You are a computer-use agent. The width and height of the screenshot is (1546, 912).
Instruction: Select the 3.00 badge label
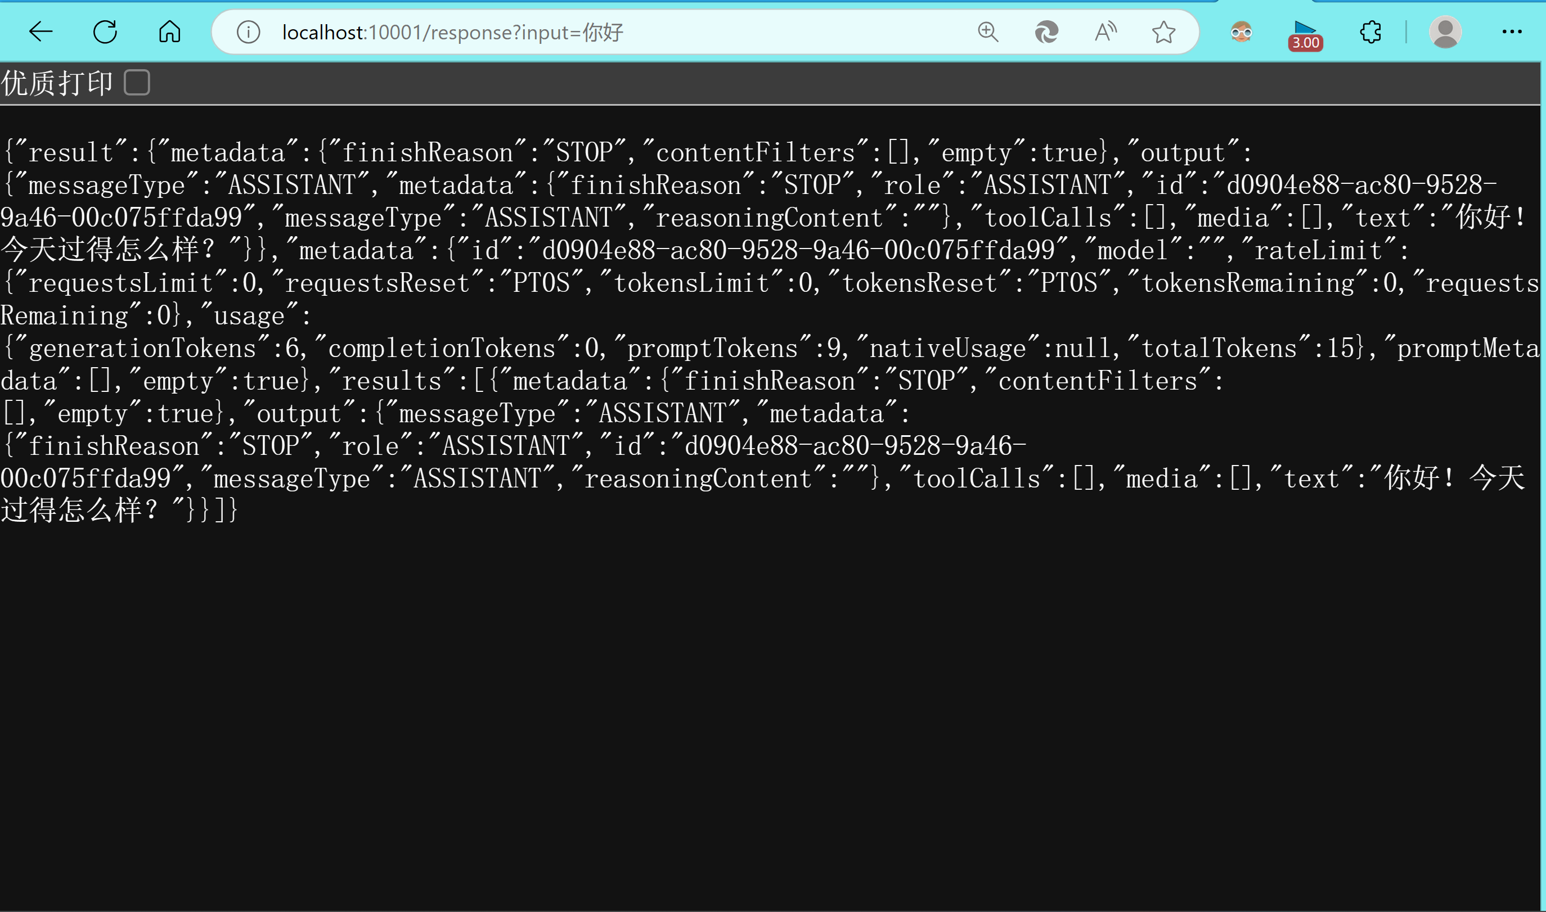tap(1305, 43)
